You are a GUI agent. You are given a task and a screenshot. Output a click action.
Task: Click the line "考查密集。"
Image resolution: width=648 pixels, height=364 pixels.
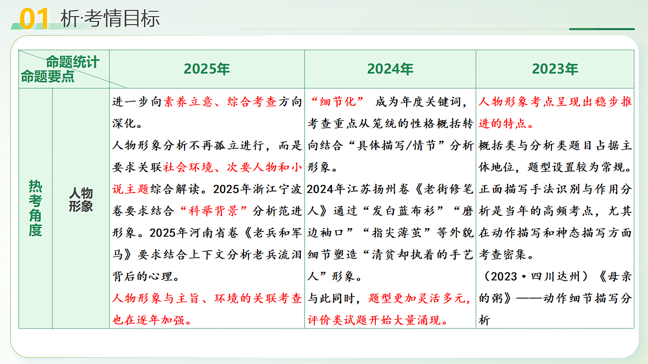[x=506, y=255]
